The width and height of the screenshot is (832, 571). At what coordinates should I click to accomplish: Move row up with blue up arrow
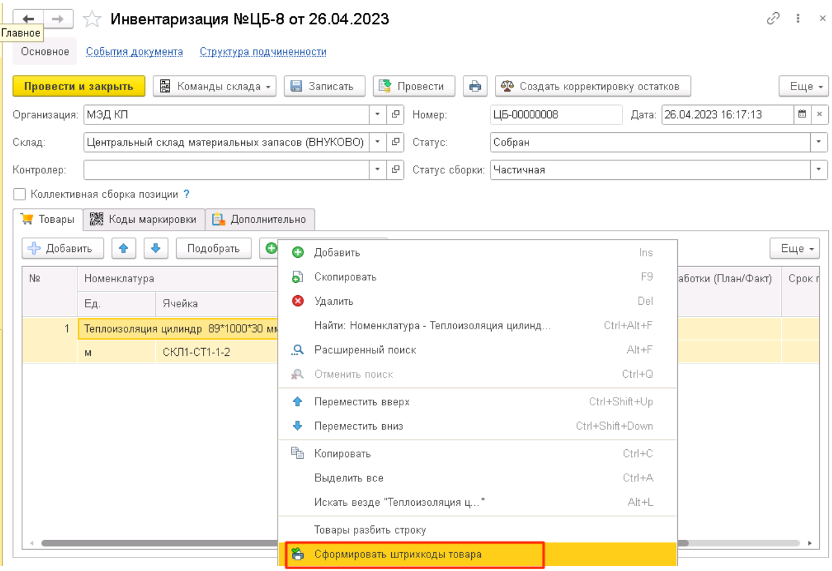(123, 248)
